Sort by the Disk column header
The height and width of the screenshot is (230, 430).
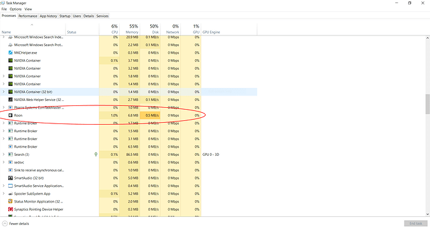pyautogui.click(x=150, y=29)
